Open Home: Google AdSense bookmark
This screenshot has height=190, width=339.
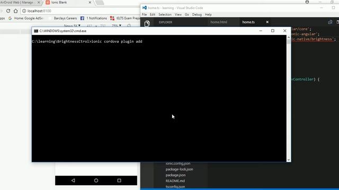click(25, 18)
